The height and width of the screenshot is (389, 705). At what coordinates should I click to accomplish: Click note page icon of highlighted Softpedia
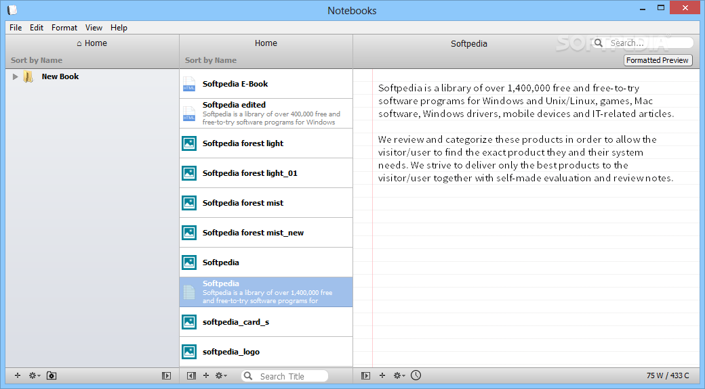(189, 292)
